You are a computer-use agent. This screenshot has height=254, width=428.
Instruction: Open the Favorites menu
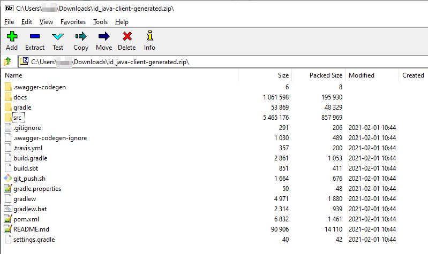click(x=73, y=22)
